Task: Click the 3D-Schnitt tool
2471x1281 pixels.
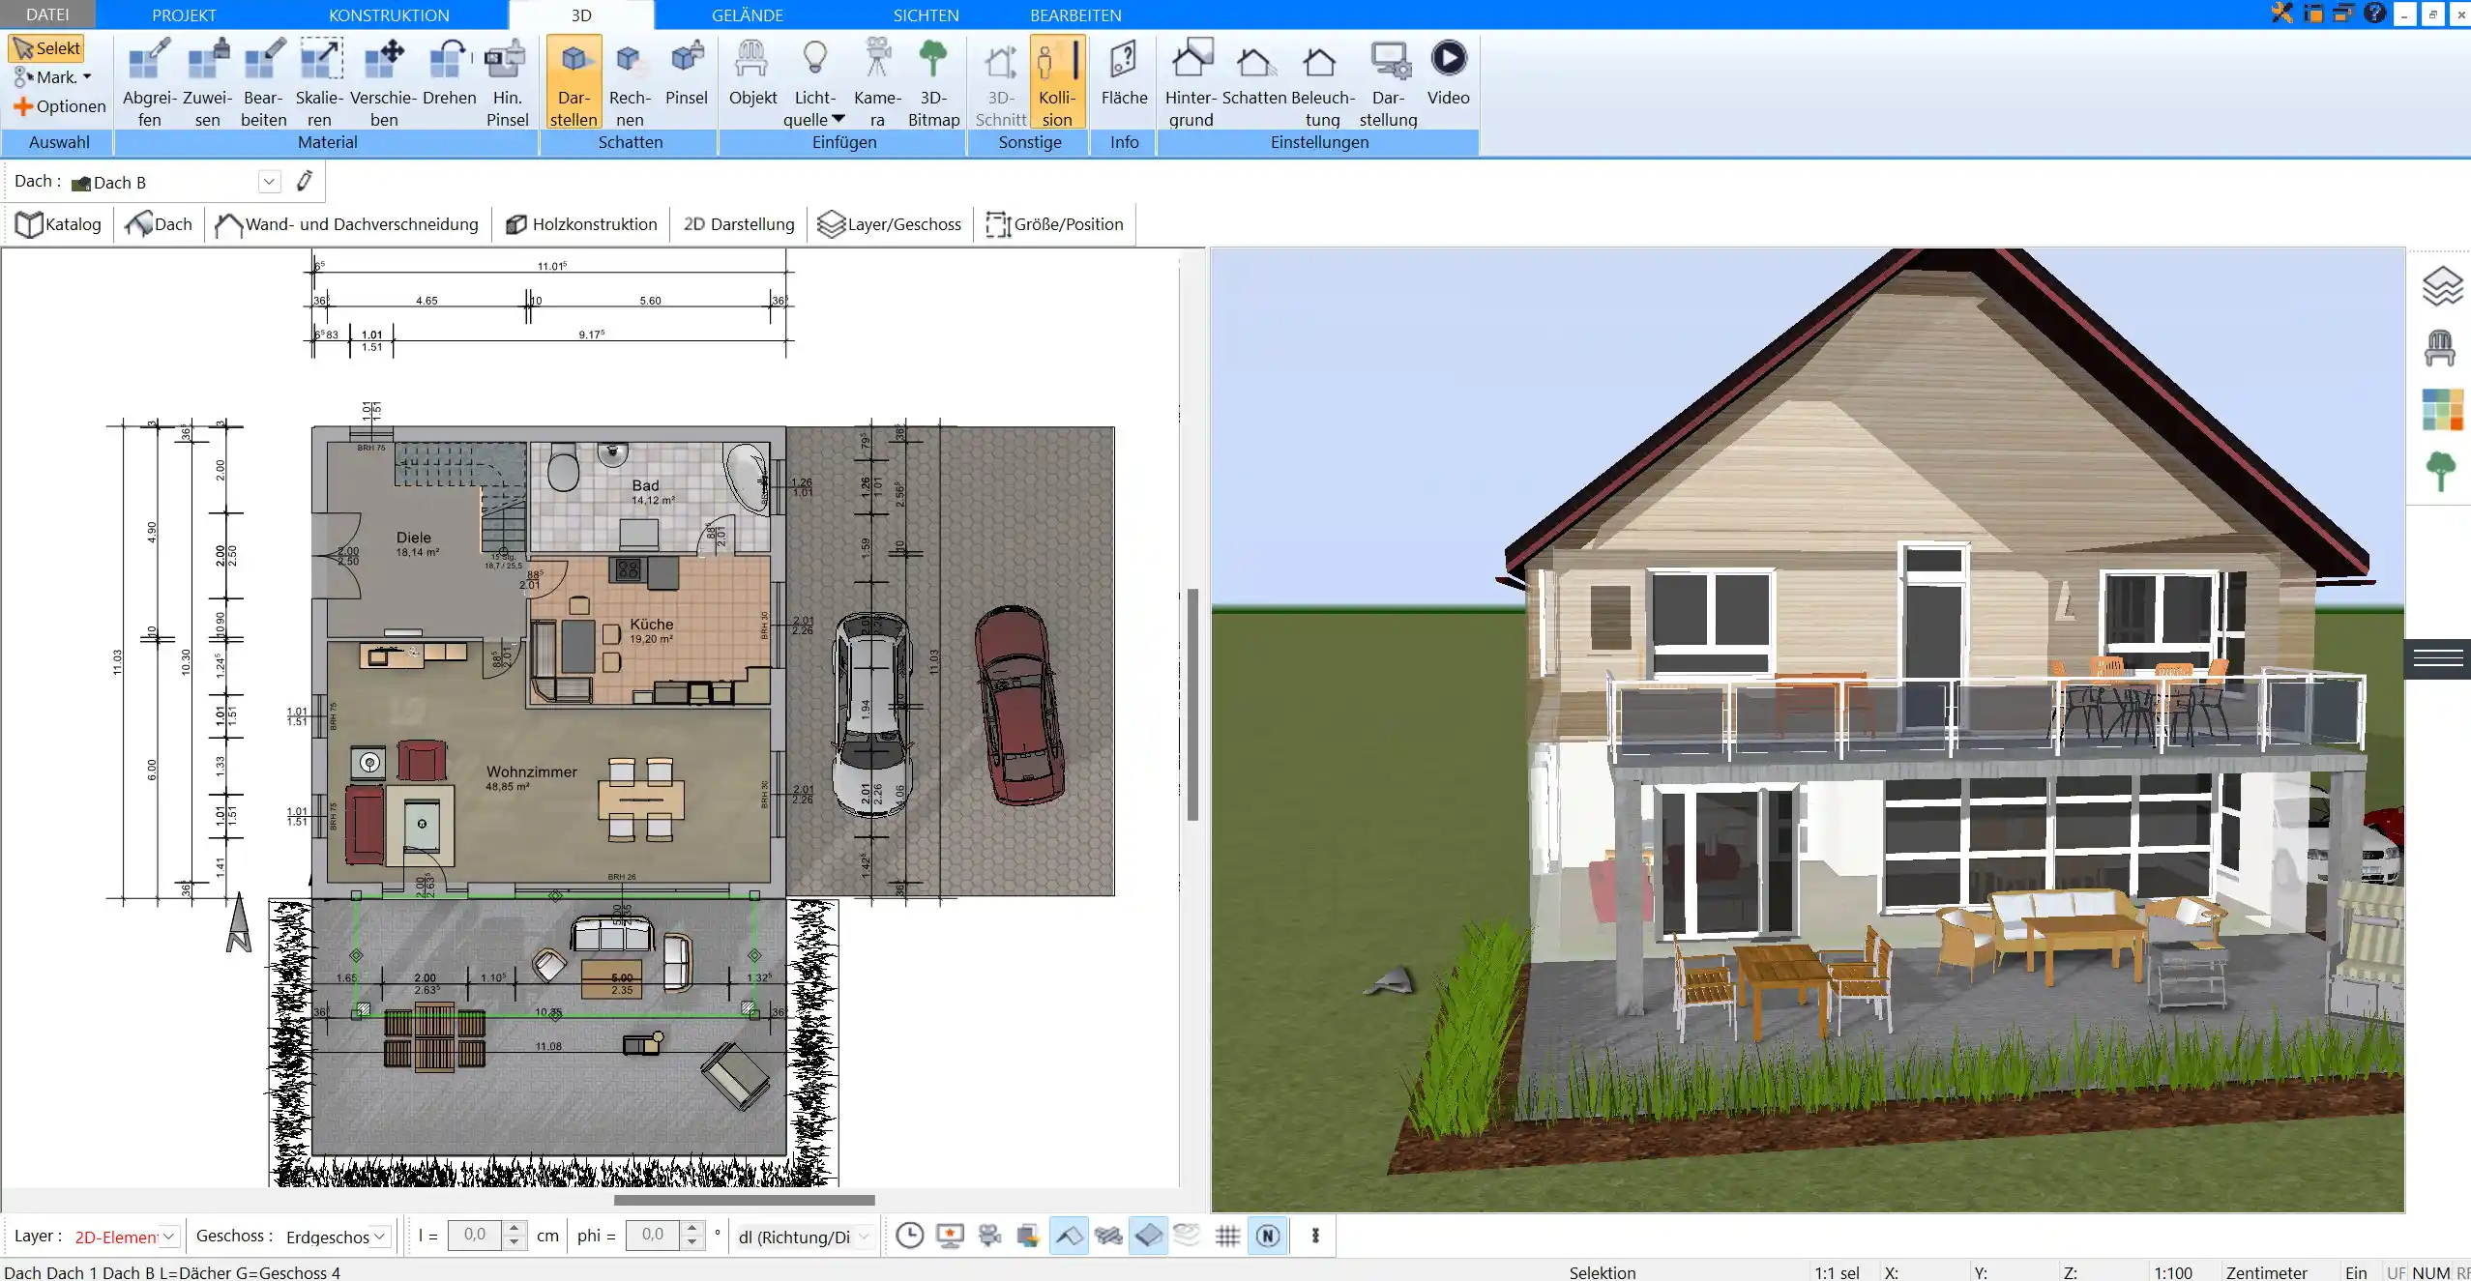Action: [1000, 82]
